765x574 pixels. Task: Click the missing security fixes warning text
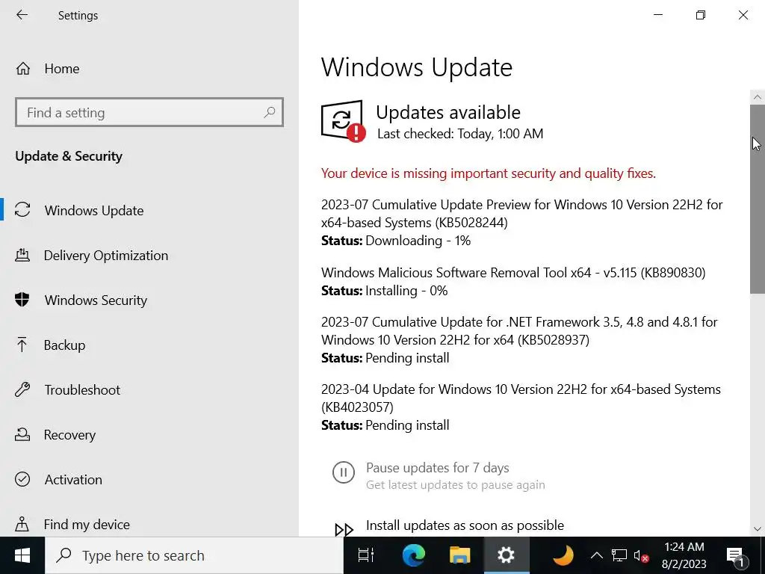[x=489, y=173]
